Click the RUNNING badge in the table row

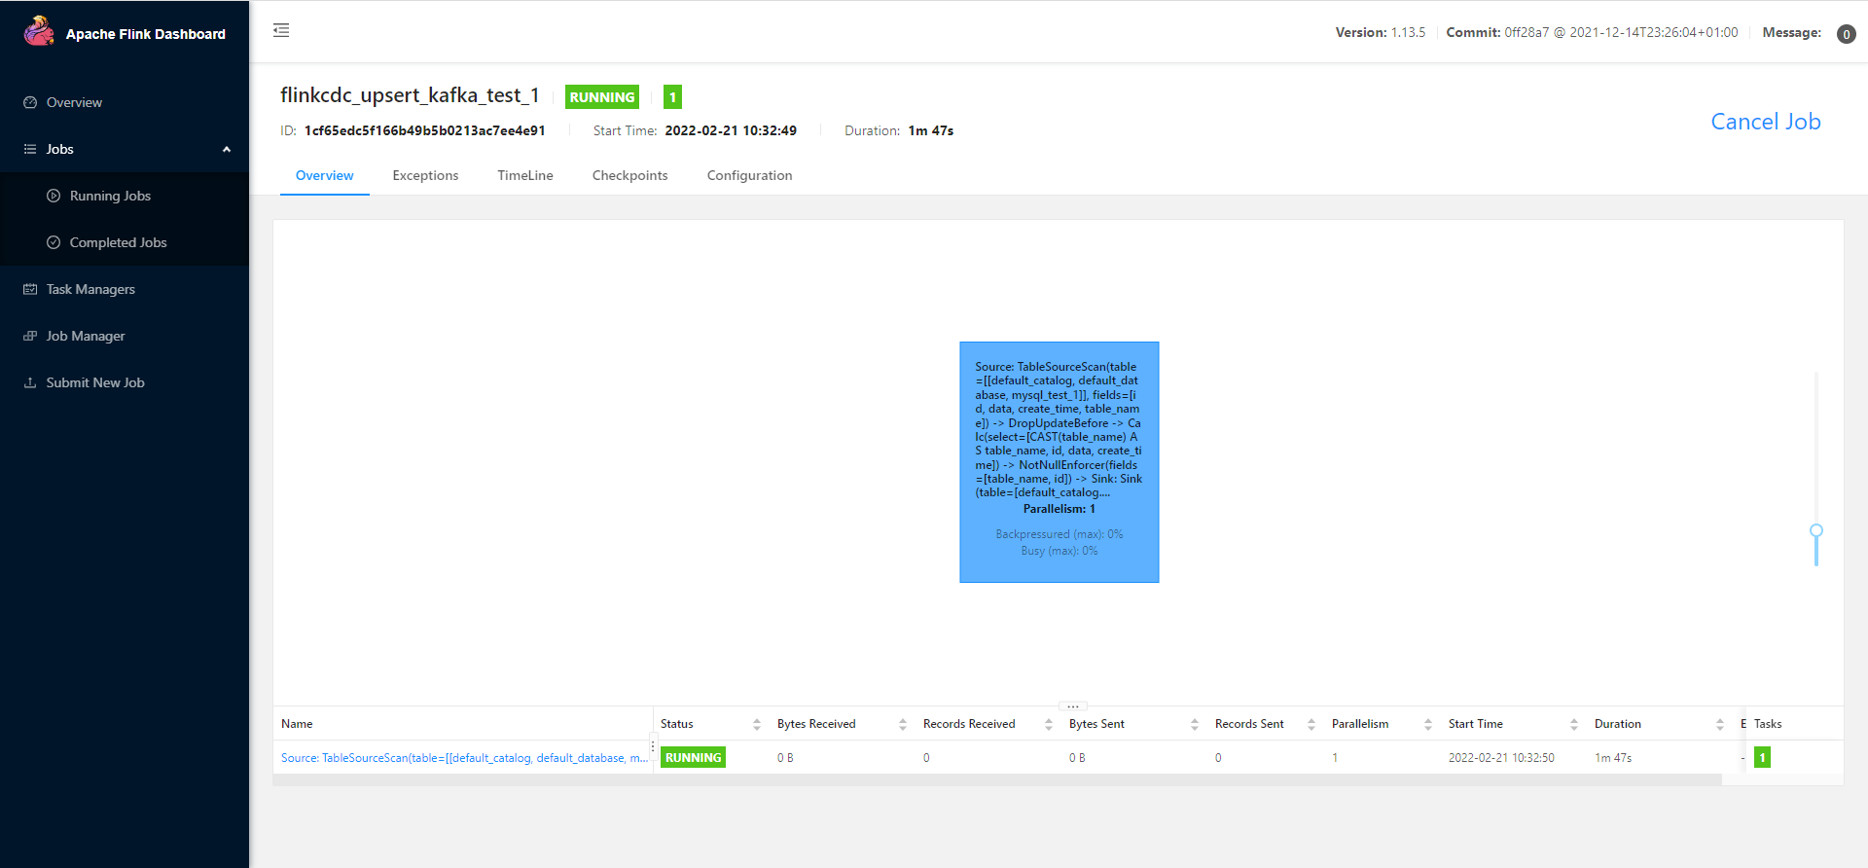tap(693, 758)
